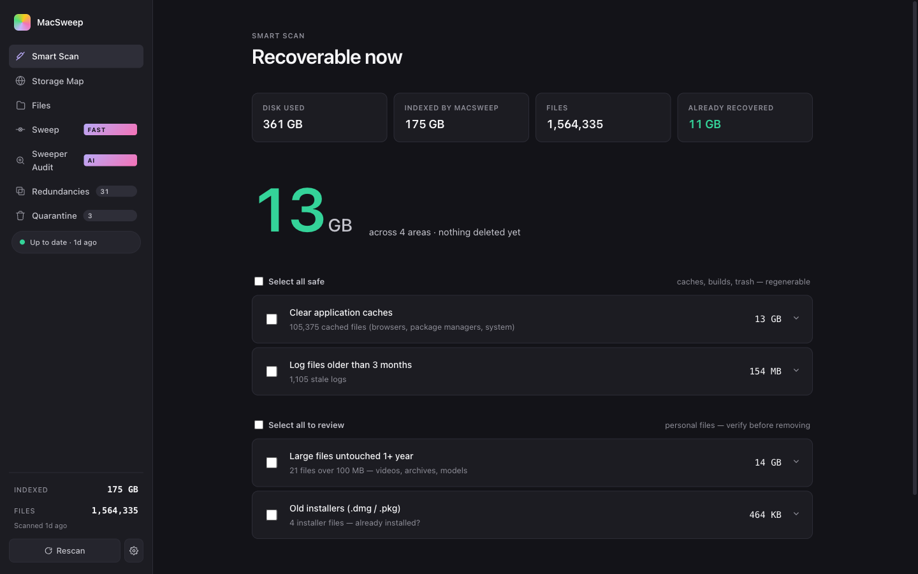
Task: Click the 13 GB size in caches row
Action: [768, 319]
